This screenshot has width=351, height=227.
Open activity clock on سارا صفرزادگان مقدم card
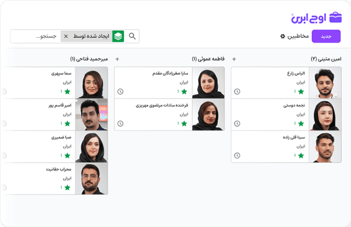click(120, 91)
